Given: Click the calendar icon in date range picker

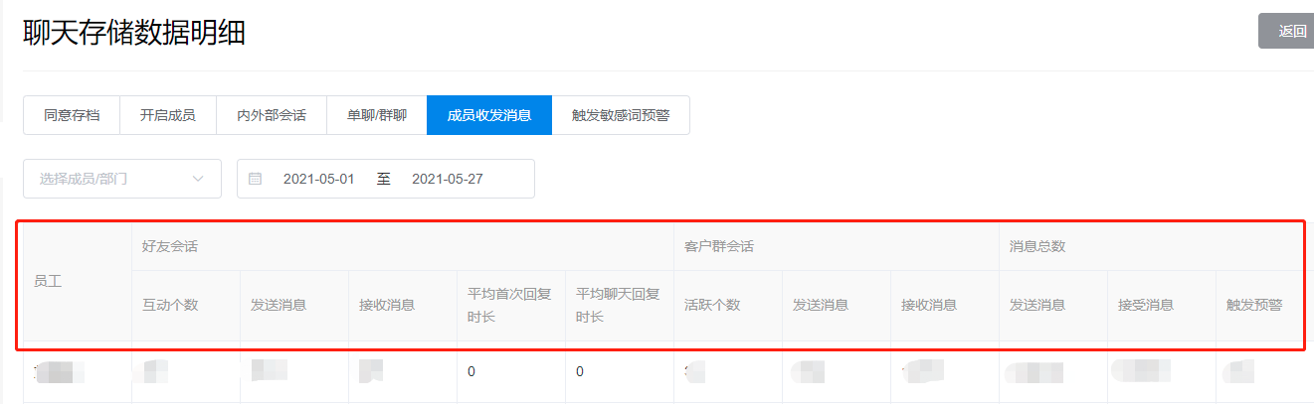Looking at the screenshot, I should [255, 179].
